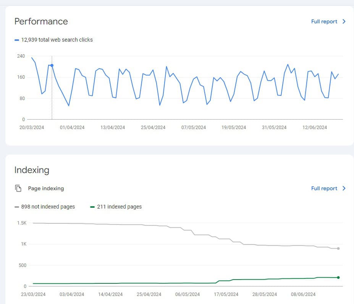Screen dimensions: 354x304
Task: Click the gray not indexed legend dash
Action: point(17,207)
